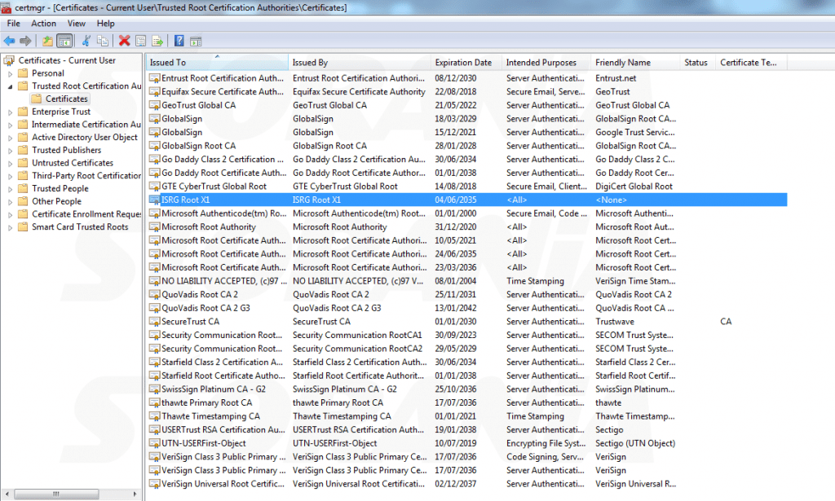Viewport: 835px width, 501px height.
Task: Sort by the Status column header
Action: pyautogui.click(x=698, y=62)
